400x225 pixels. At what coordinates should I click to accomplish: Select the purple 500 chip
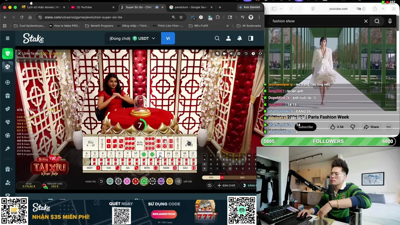pyautogui.click(x=161, y=181)
